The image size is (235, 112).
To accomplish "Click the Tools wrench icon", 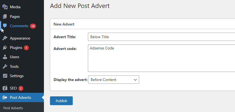I will (x=5, y=66).
